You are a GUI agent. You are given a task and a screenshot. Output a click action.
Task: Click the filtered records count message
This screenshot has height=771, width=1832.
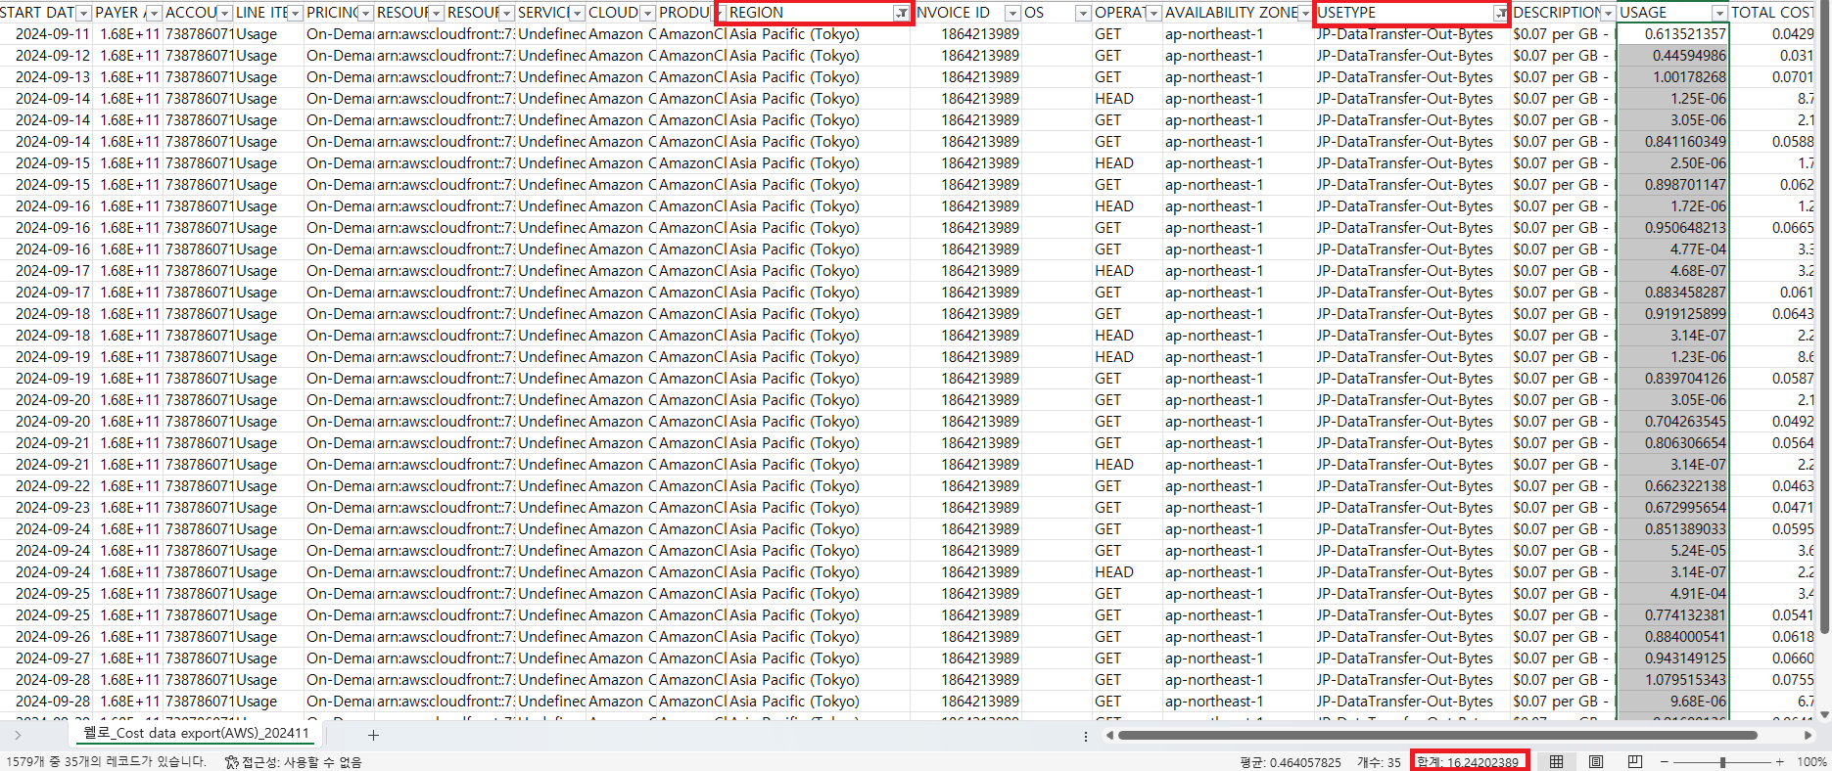click(106, 762)
